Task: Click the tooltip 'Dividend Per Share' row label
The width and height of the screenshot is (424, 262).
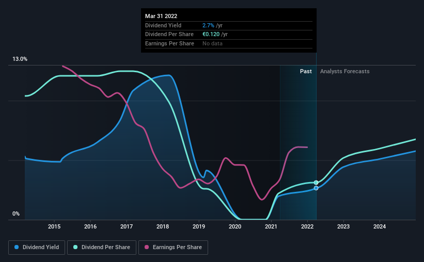Action: (x=169, y=35)
